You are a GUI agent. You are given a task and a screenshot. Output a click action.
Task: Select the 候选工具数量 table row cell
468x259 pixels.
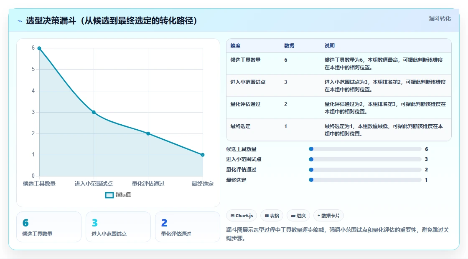tap(245, 60)
